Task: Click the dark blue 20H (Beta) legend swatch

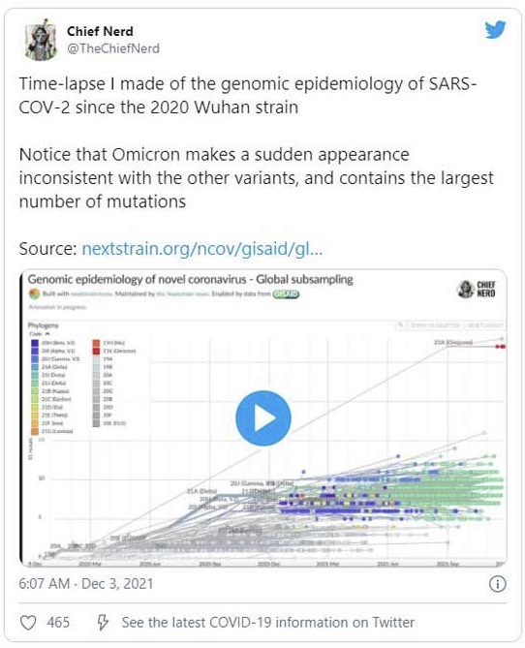Action: (x=35, y=343)
